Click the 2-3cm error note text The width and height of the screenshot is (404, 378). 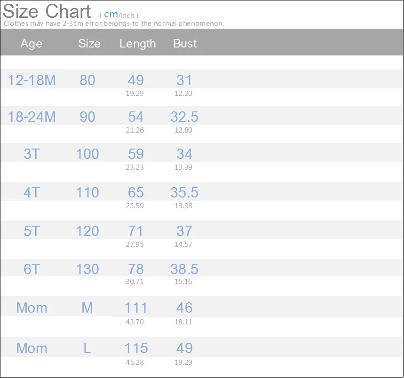click(x=114, y=24)
